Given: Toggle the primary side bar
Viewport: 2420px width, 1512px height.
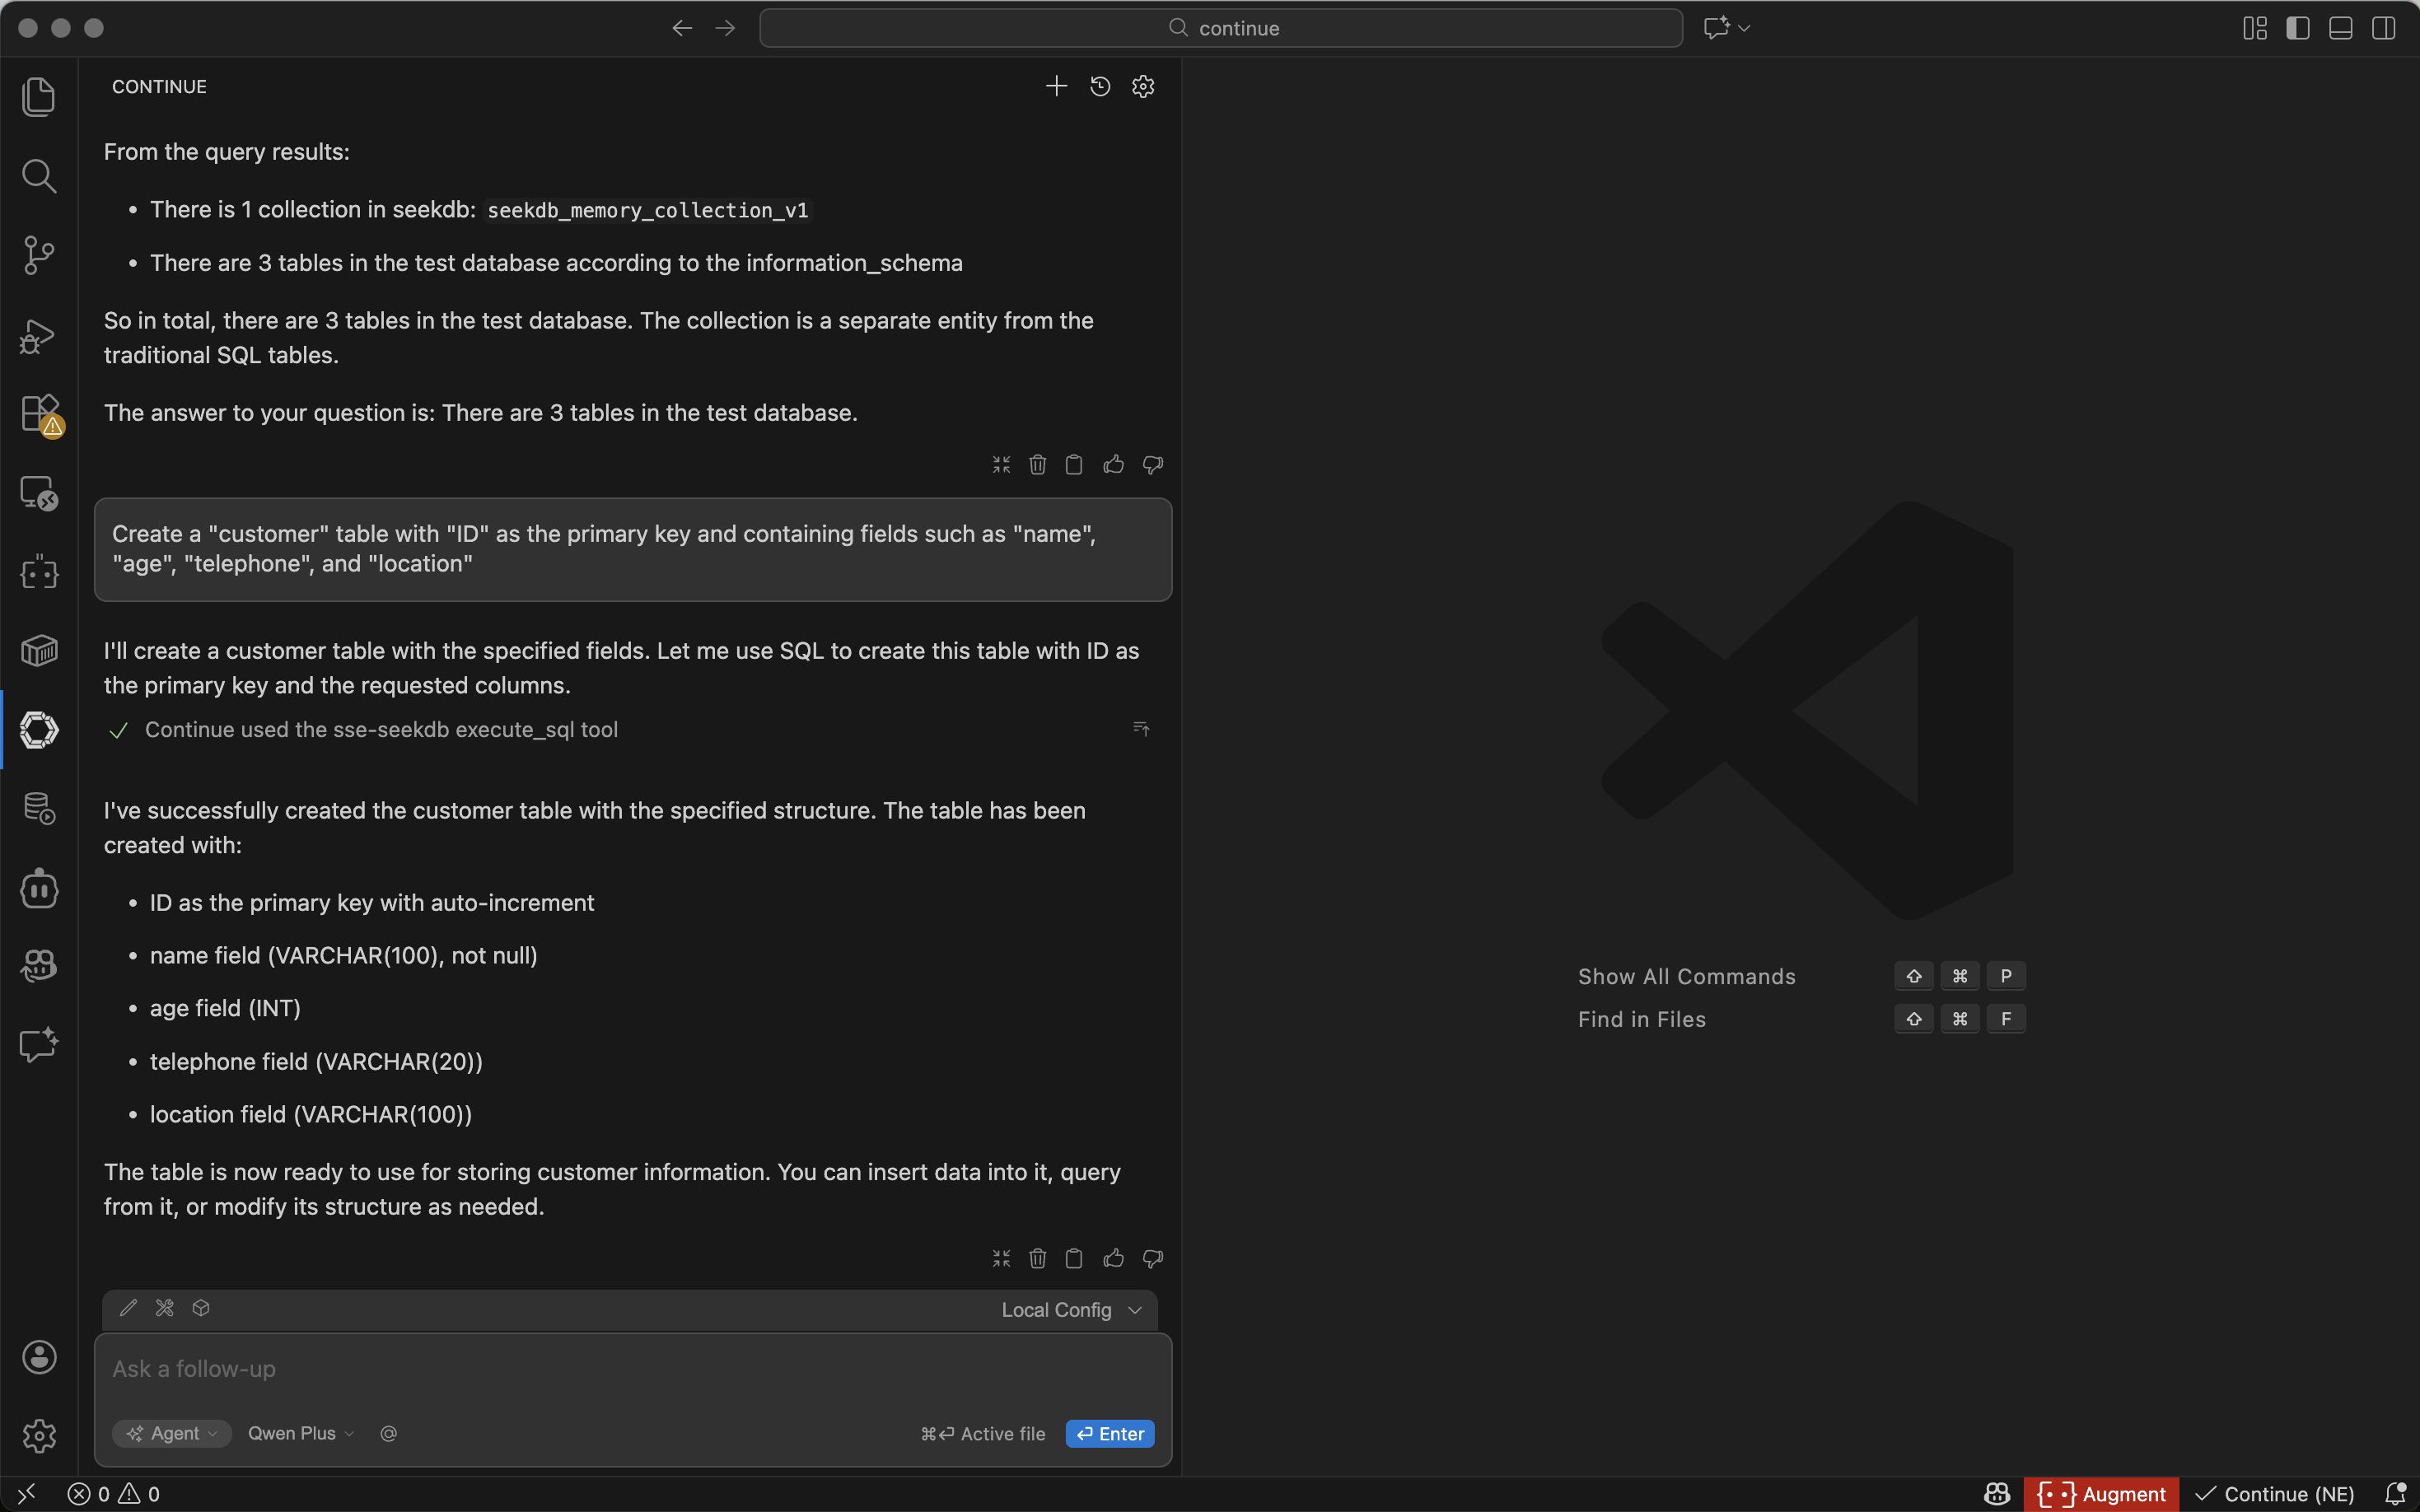Looking at the screenshot, I should pos(2297,28).
